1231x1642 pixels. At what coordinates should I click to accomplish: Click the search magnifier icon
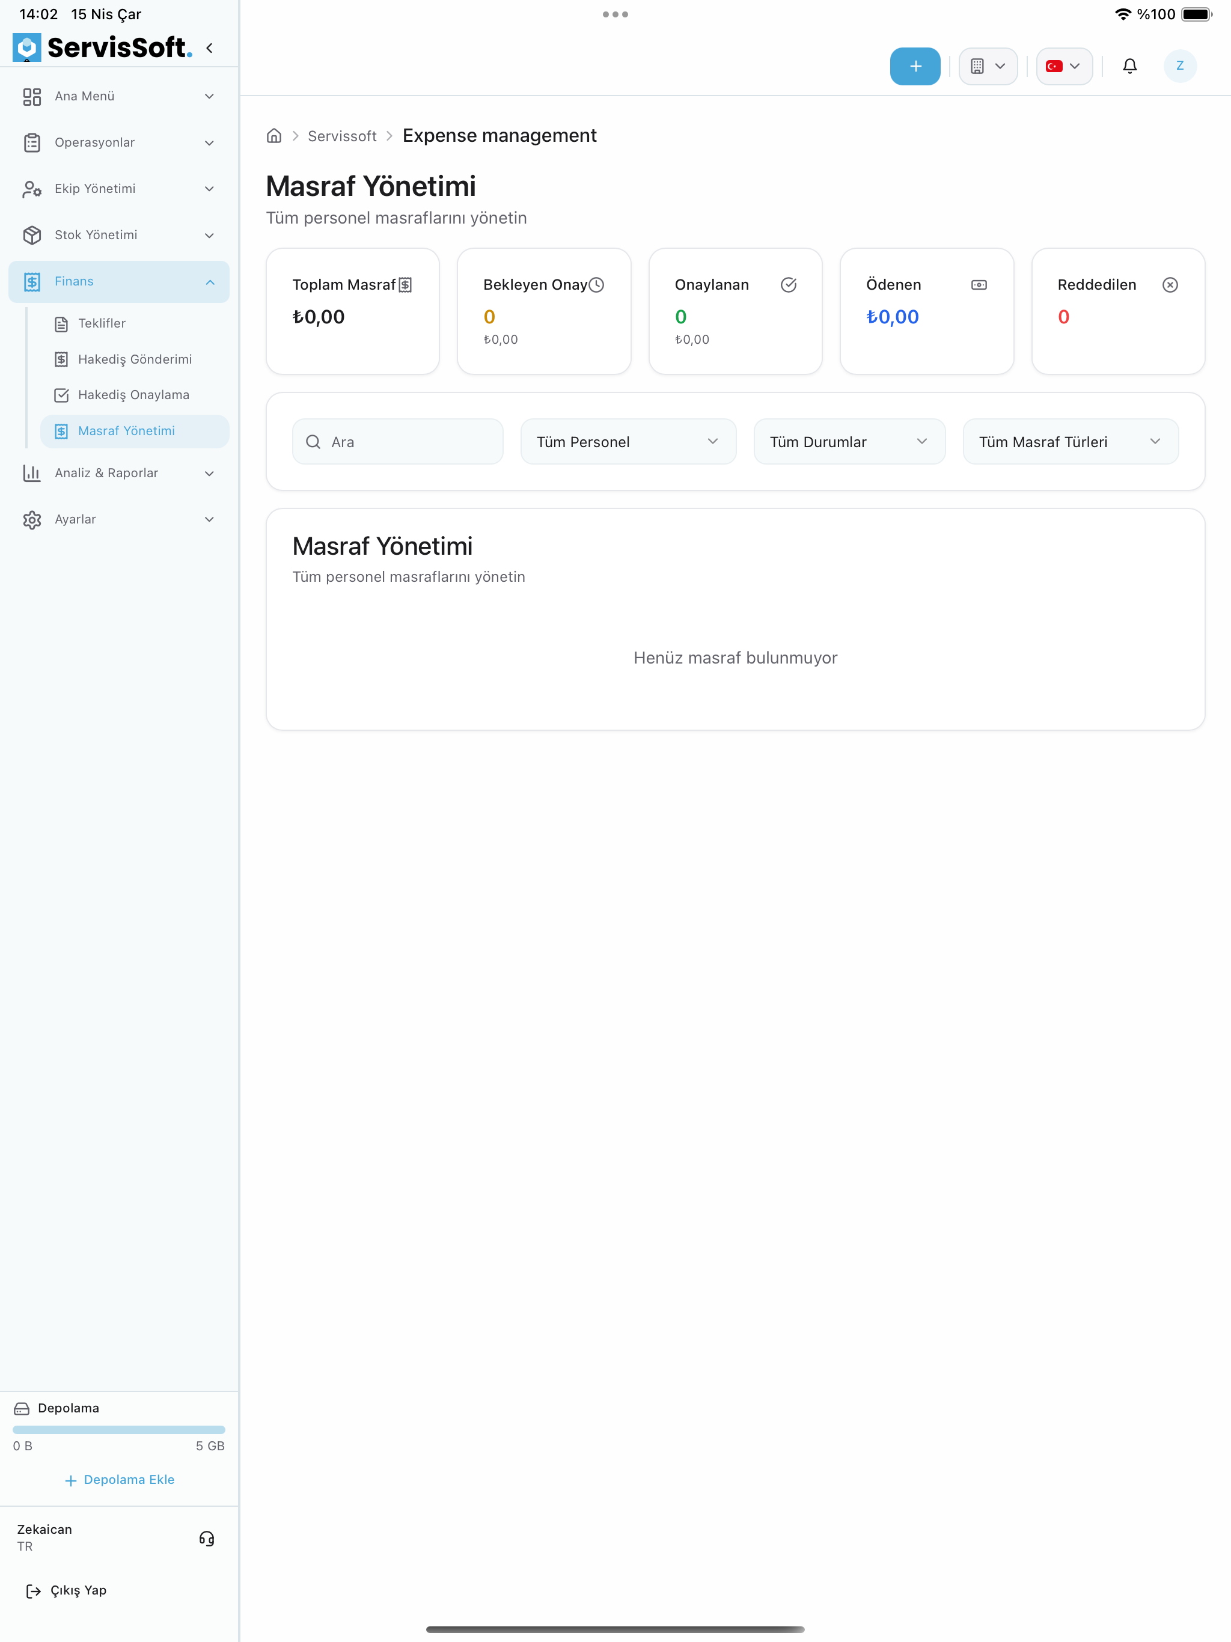pos(313,442)
